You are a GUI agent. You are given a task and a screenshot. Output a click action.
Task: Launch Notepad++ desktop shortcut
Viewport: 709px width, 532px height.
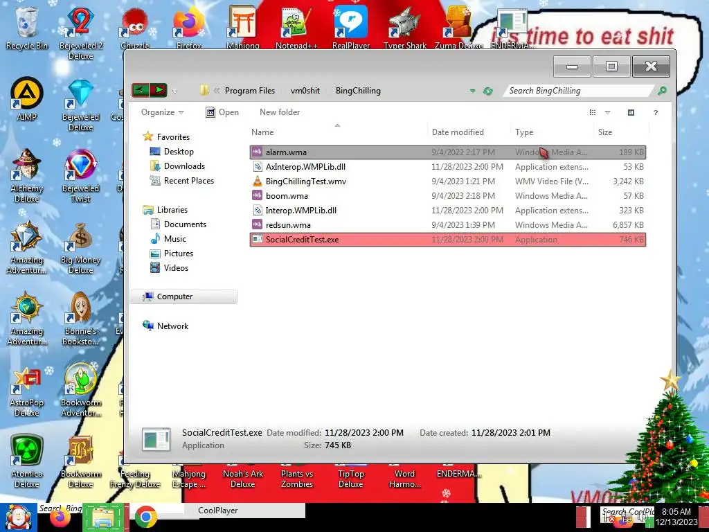click(296, 28)
